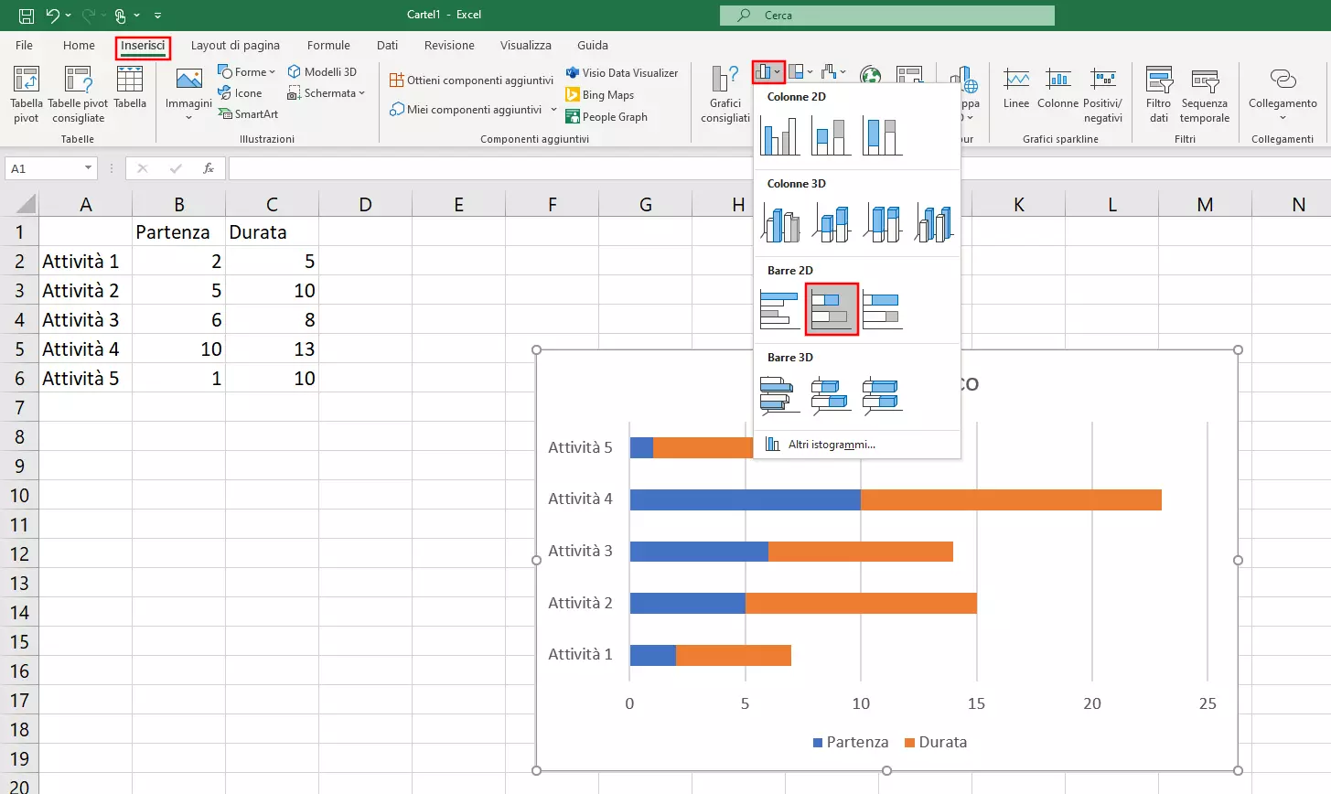Click People Graph add-in

tap(606, 116)
